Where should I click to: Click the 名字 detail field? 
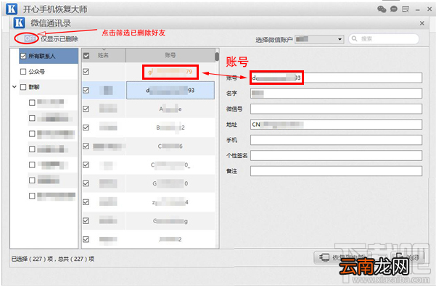(336, 93)
